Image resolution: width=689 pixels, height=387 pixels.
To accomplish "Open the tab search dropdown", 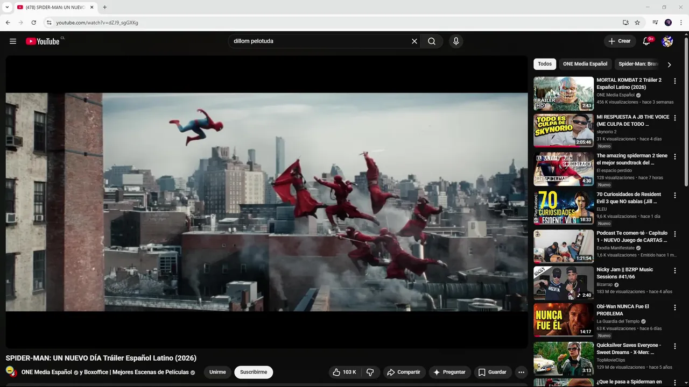I will point(7,8).
